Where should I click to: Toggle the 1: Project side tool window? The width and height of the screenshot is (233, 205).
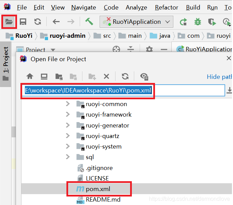pos(6,64)
